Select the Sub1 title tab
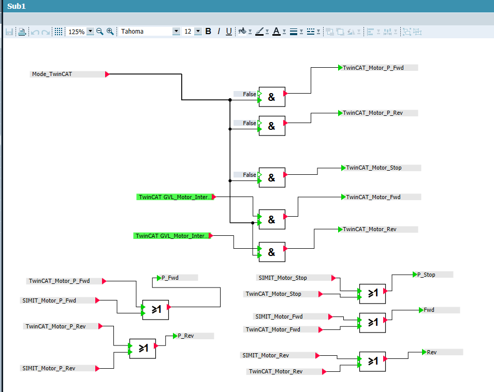The width and height of the screenshot is (494, 392). pos(17,6)
